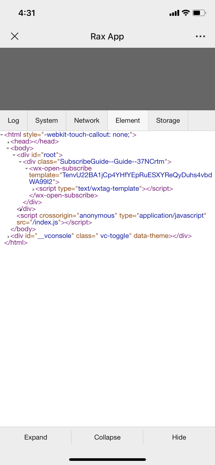This screenshot has height=465, width=215.
Task: Expand the text/wxtag-template script node
Action: (x=33, y=189)
